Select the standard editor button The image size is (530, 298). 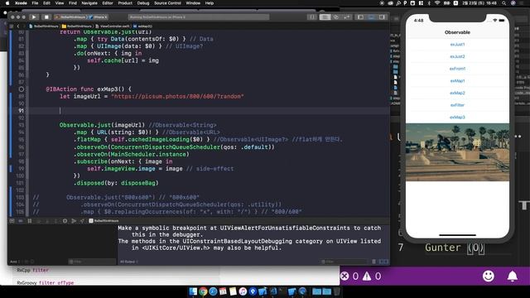pyautogui.click(x=325, y=17)
